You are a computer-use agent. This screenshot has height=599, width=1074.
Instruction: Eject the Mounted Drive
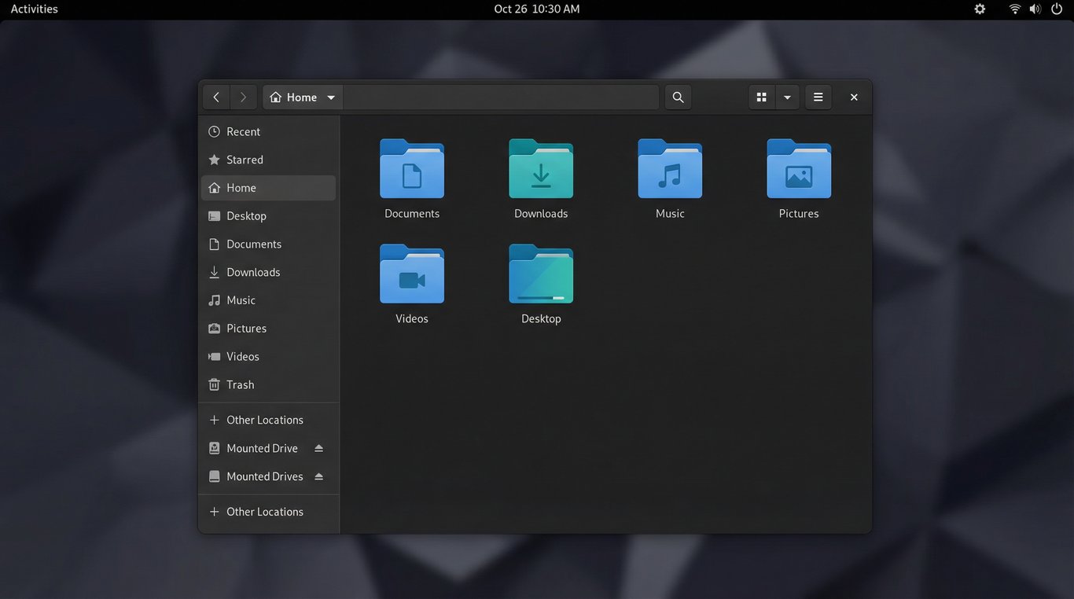(318, 447)
